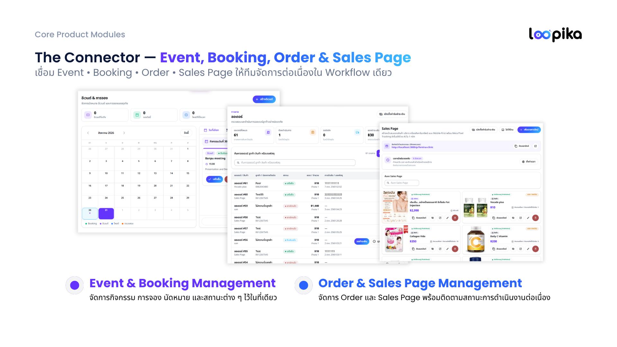Click the Fat Injection product thumbnail
Image resolution: width=617 pixels, height=347 pixels.
(x=395, y=206)
